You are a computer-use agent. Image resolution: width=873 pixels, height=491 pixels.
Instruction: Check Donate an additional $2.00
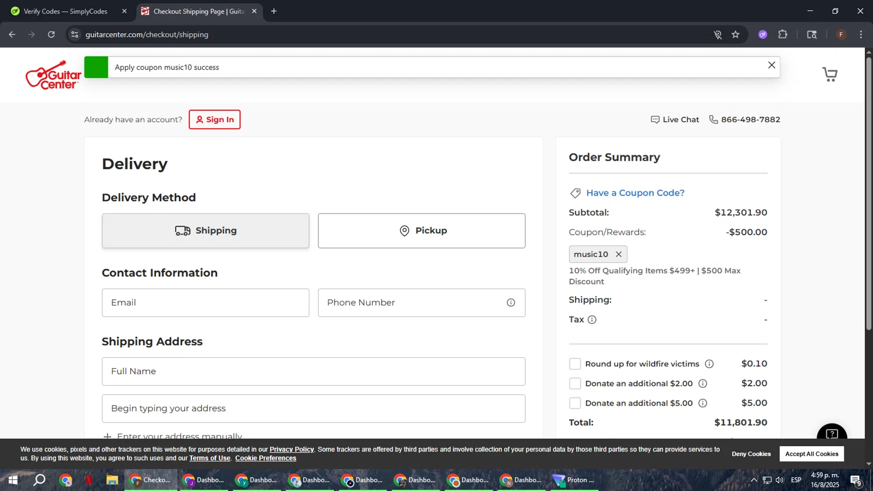point(575,384)
